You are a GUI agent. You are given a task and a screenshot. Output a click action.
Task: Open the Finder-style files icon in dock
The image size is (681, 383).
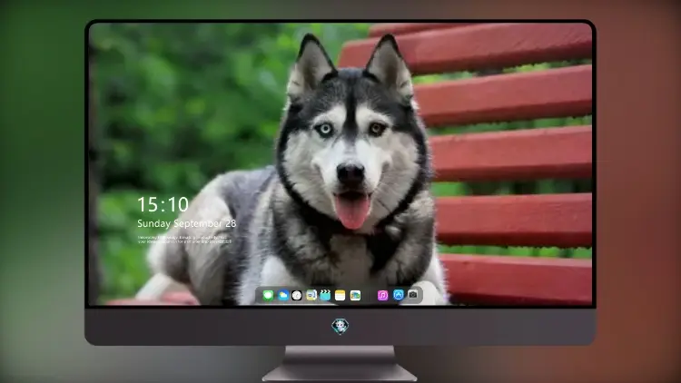click(x=311, y=296)
